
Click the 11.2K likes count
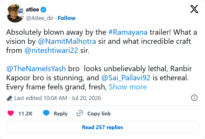coord(25,113)
